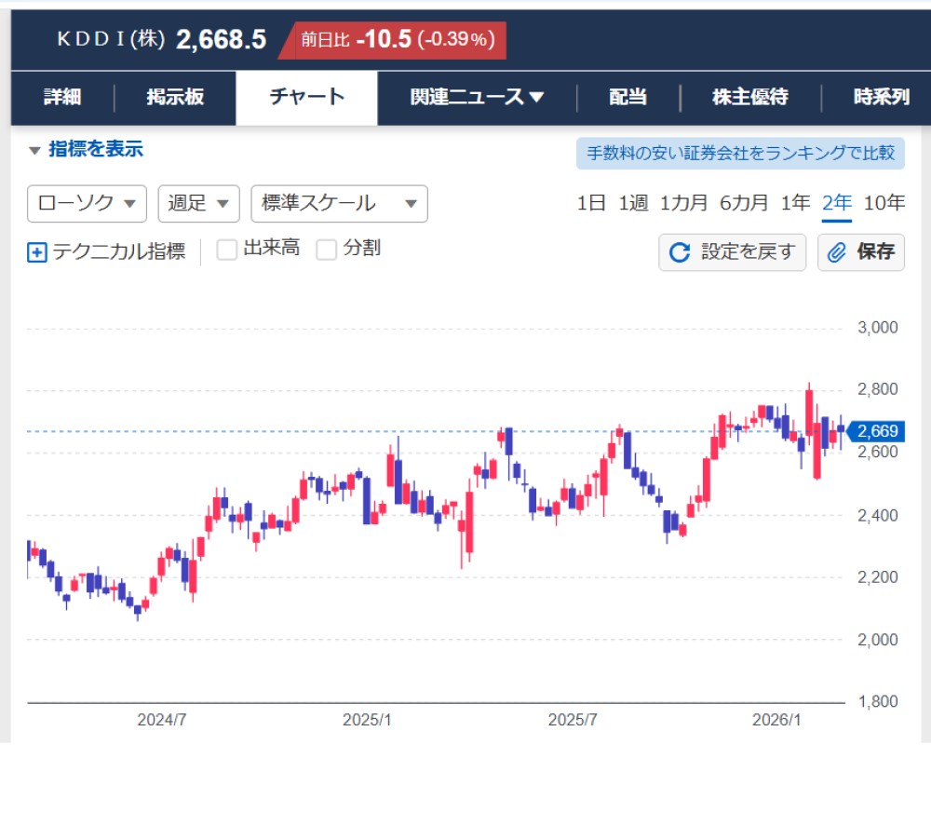Click the plus icon beside テクニカル指標
Screen dimensions: 931x826
tap(37, 252)
